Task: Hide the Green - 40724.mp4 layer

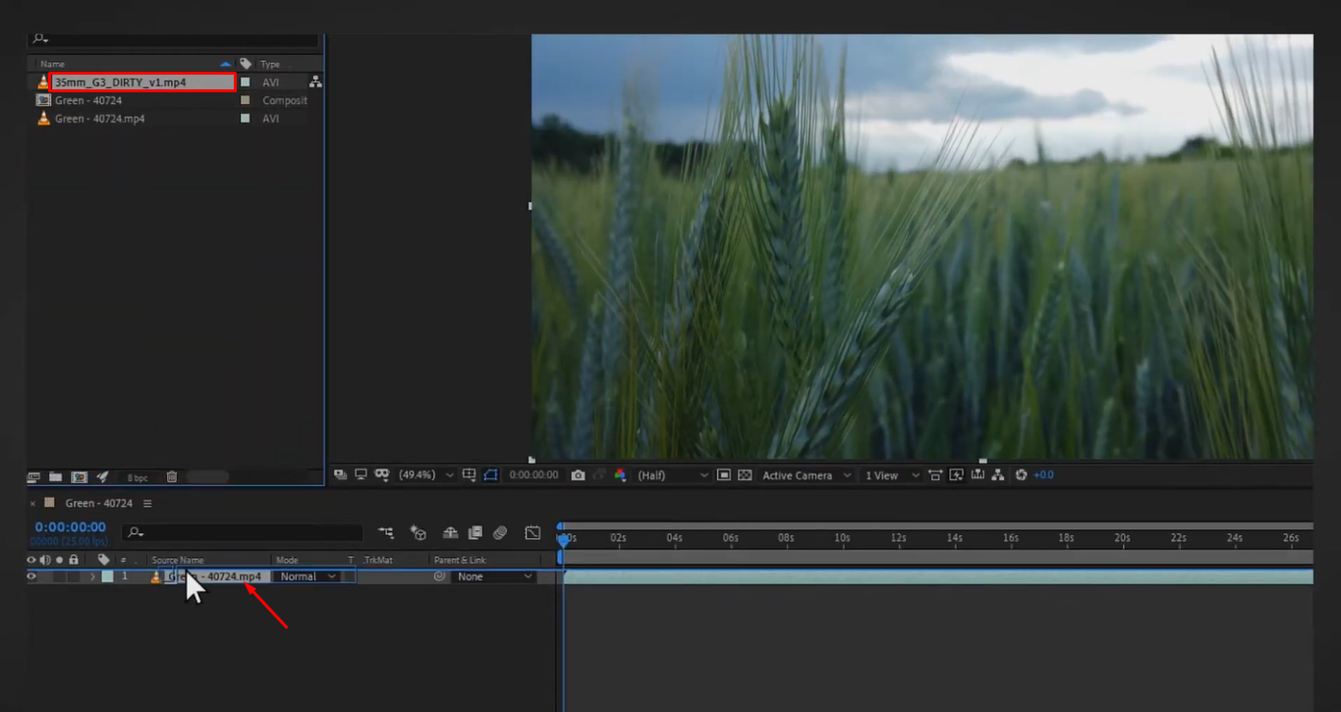Action: point(31,576)
